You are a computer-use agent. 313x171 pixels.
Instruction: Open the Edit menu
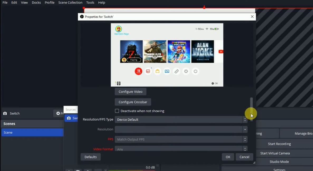tap(14, 3)
